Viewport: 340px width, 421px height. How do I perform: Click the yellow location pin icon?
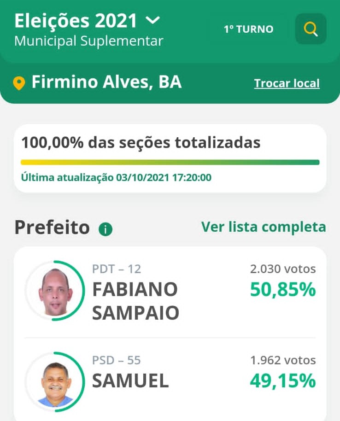(19, 83)
